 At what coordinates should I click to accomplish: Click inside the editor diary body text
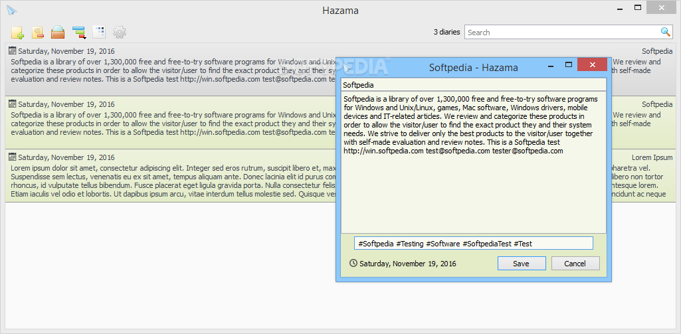click(474, 163)
